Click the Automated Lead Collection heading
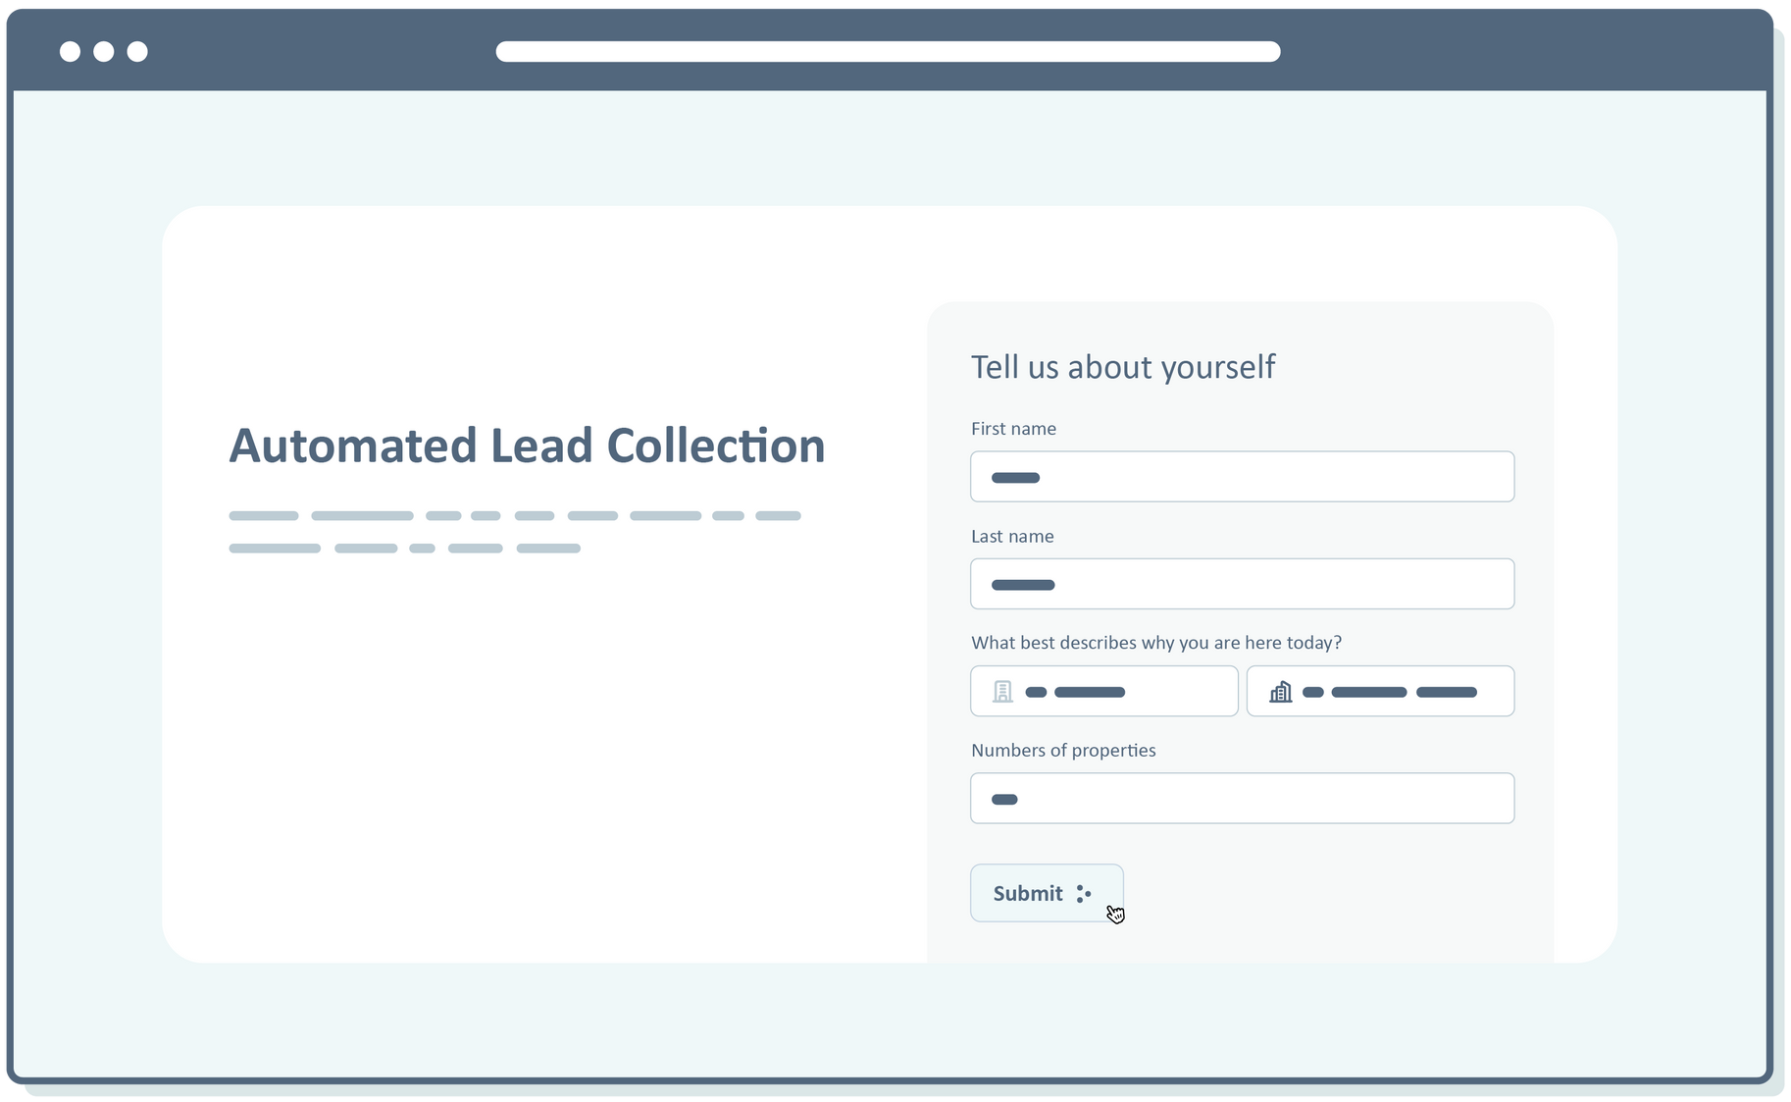The image size is (1791, 1102). click(527, 446)
